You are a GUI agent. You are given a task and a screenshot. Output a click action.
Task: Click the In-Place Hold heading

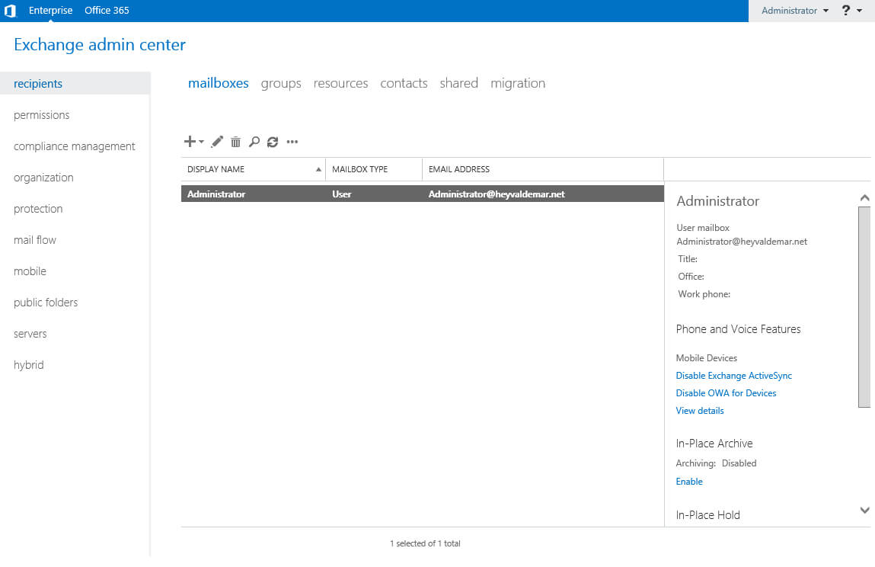point(707,515)
